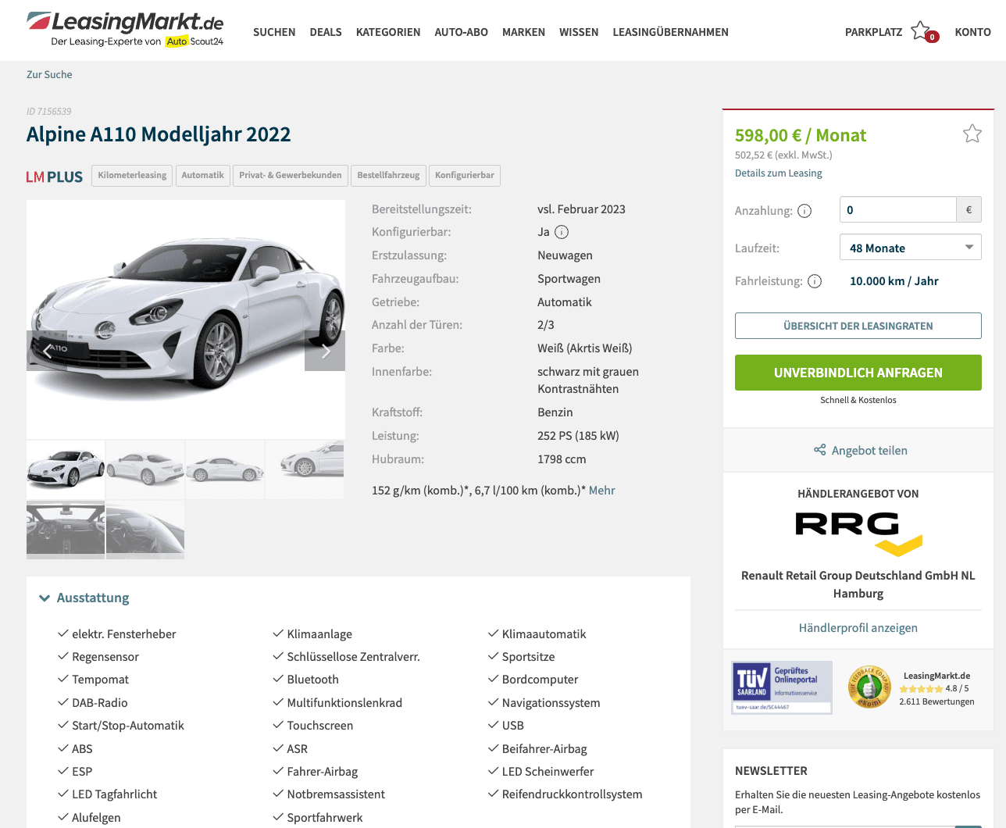The image size is (1006, 828).
Task: Open the MARKEN menu
Action: pyautogui.click(x=523, y=32)
